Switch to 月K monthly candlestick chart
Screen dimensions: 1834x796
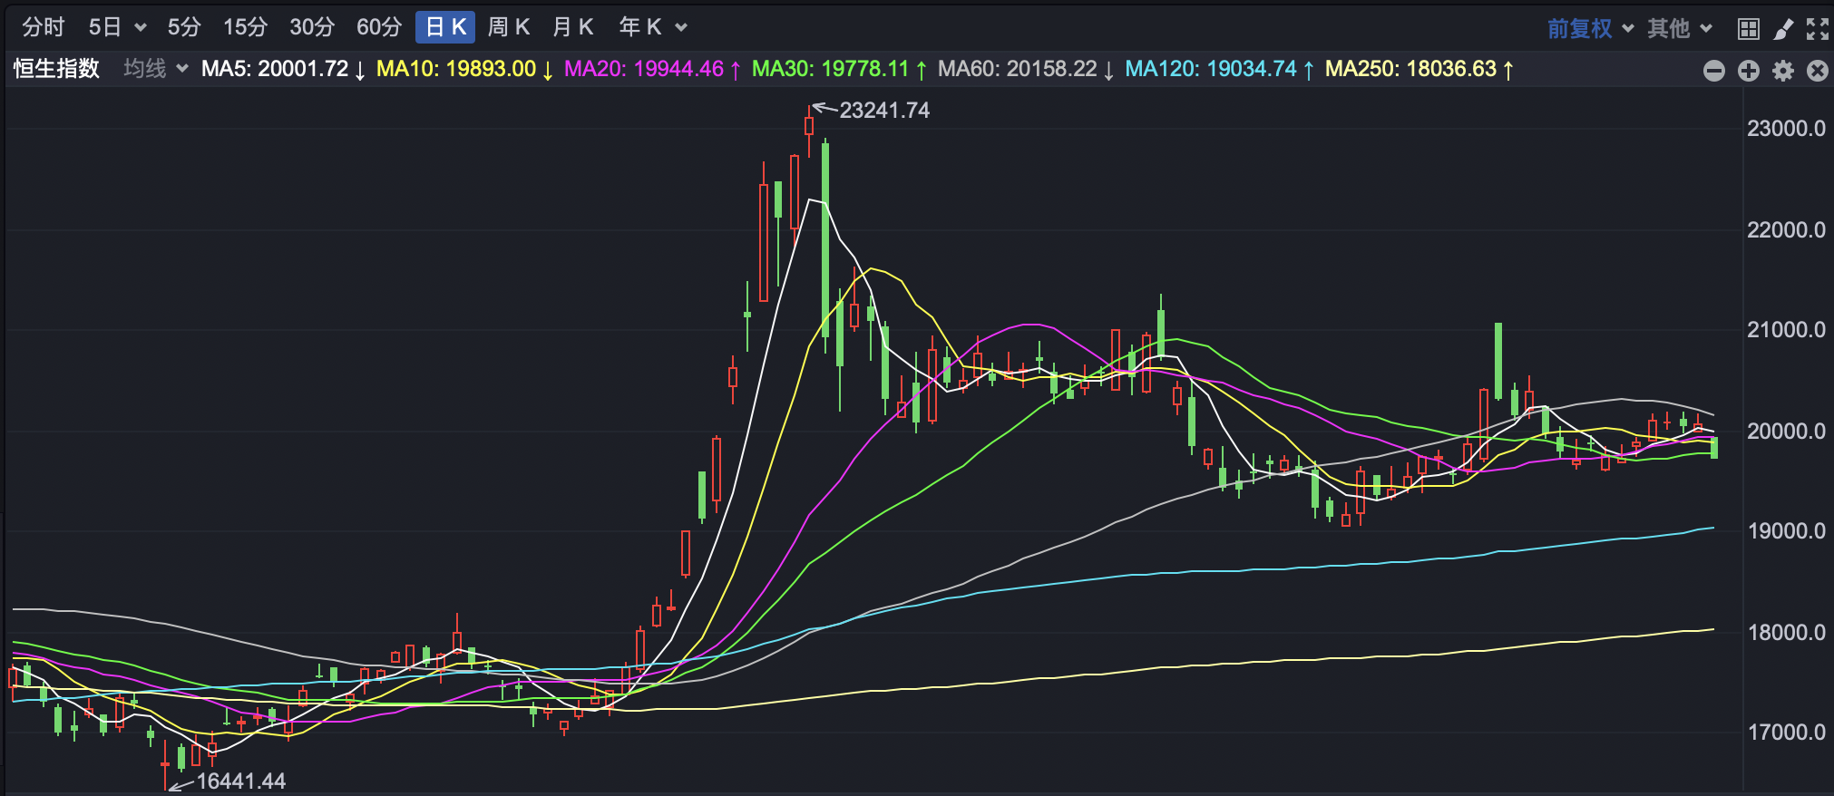tap(572, 27)
